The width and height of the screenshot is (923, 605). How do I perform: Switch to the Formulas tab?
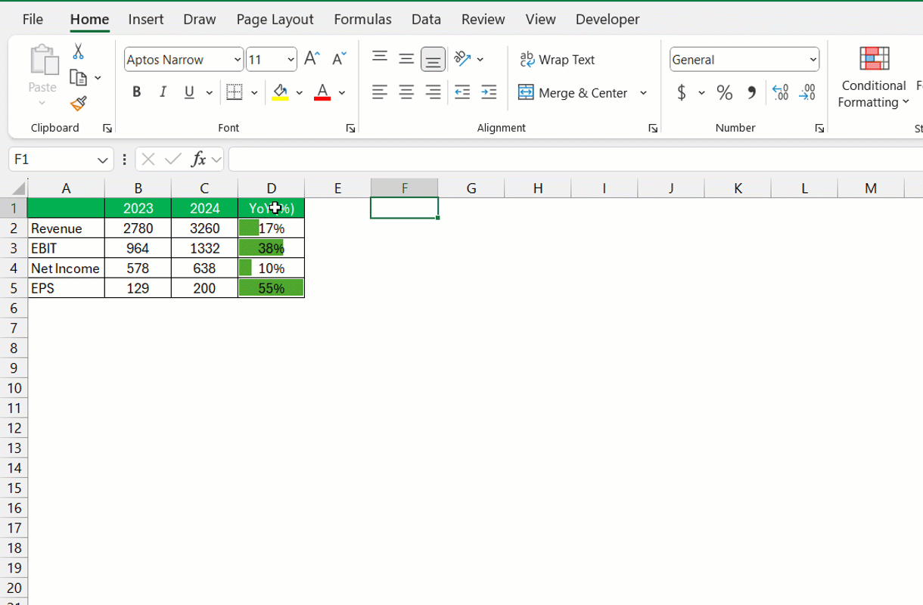point(362,20)
